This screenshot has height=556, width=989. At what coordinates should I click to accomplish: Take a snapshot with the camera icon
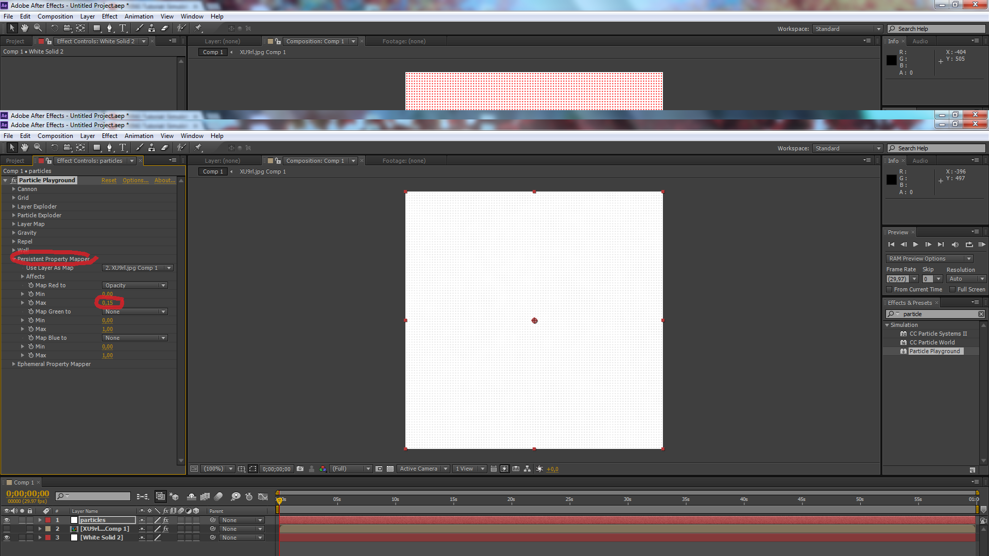300,469
